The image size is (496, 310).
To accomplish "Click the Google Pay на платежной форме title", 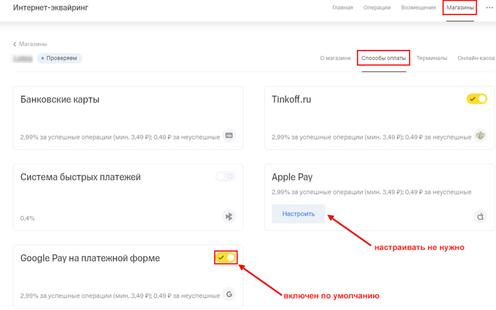I will coord(90,258).
